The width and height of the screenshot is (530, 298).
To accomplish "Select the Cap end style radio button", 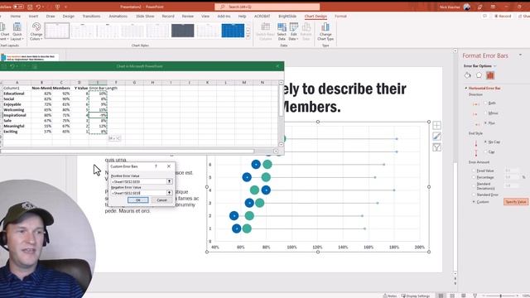I will (486, 152).
